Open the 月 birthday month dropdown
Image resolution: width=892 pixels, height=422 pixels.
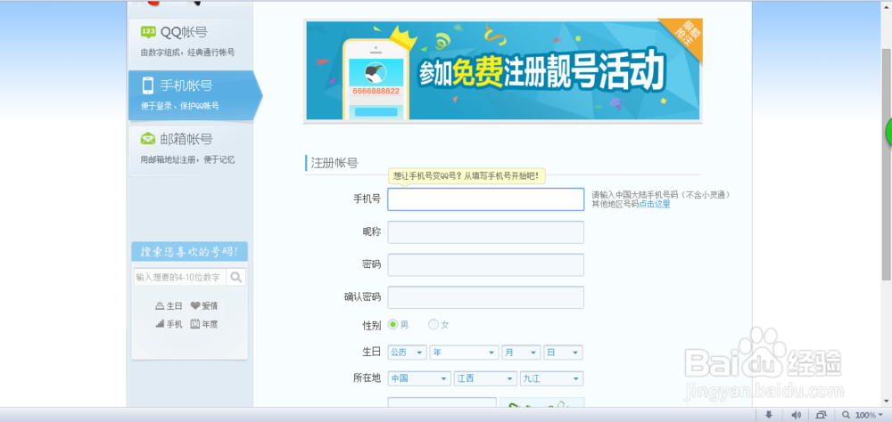click(521, 353)
